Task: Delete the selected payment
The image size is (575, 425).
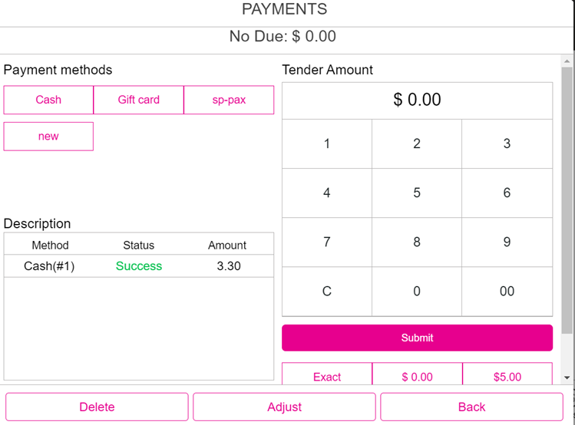Action: click(x=97, y=407)
